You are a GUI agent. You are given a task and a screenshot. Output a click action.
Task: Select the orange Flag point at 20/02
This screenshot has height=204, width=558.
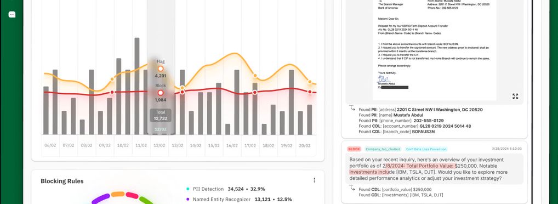[310, 82]
